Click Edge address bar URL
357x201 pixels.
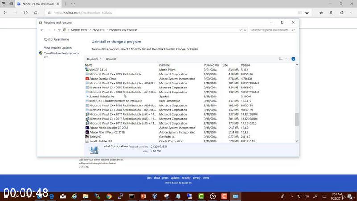click(83, 13)
